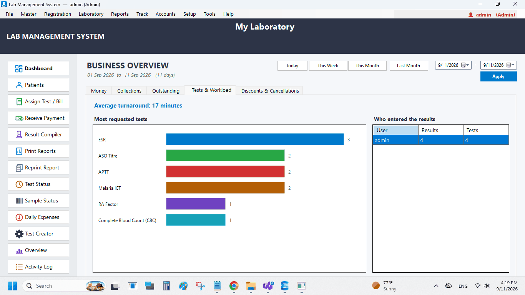Open the Laboratory menu

click(x=91, y=14)
